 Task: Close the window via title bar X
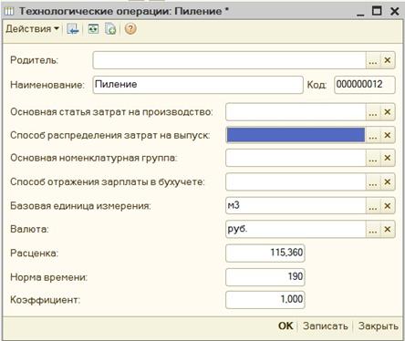[x=394, y=12]
